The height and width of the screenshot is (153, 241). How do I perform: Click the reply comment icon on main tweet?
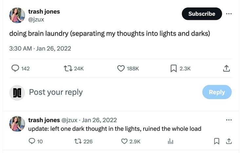15,68
